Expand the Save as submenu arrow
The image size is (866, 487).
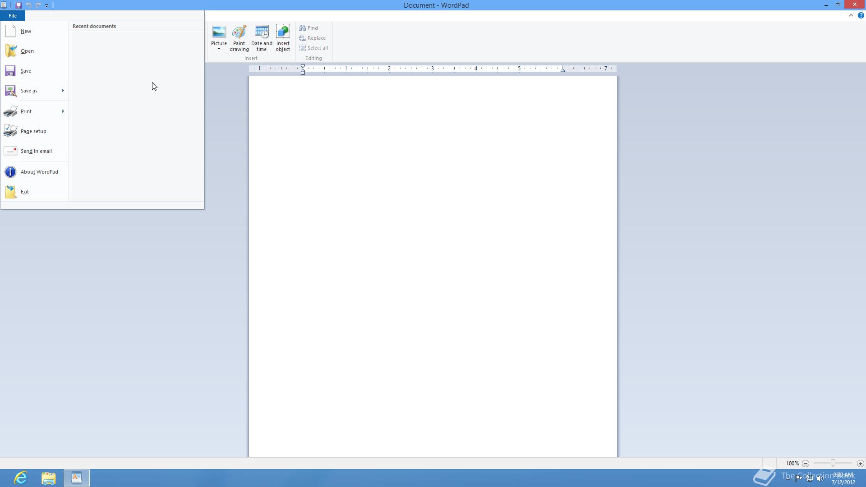63,91
